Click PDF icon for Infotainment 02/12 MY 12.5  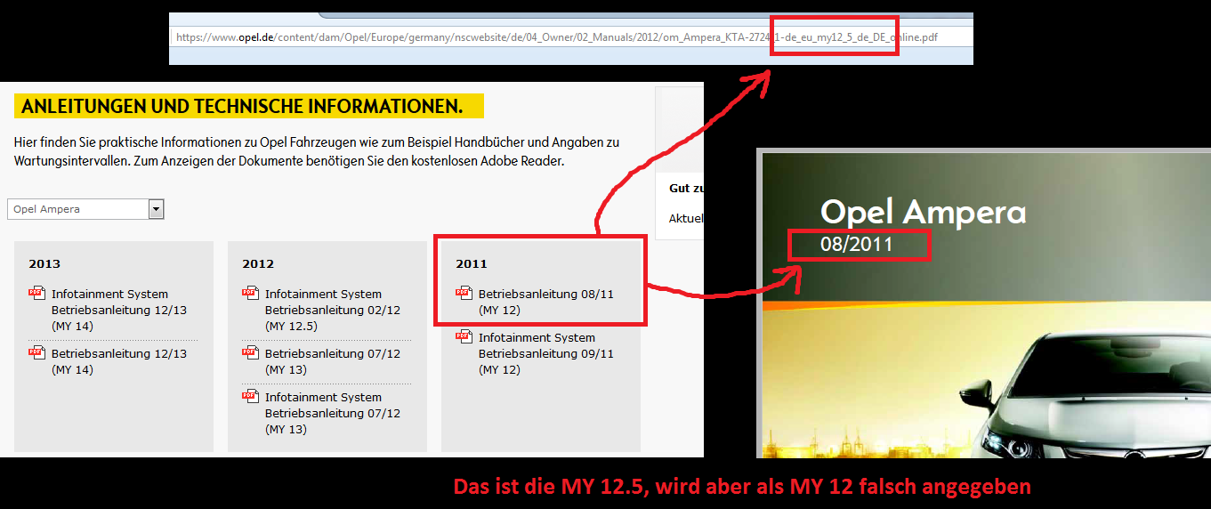(250, 293)
